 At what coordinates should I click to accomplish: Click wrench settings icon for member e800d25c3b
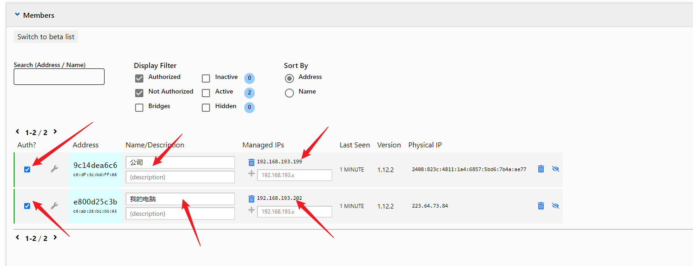pyautogui.click(x=54, y=206)
